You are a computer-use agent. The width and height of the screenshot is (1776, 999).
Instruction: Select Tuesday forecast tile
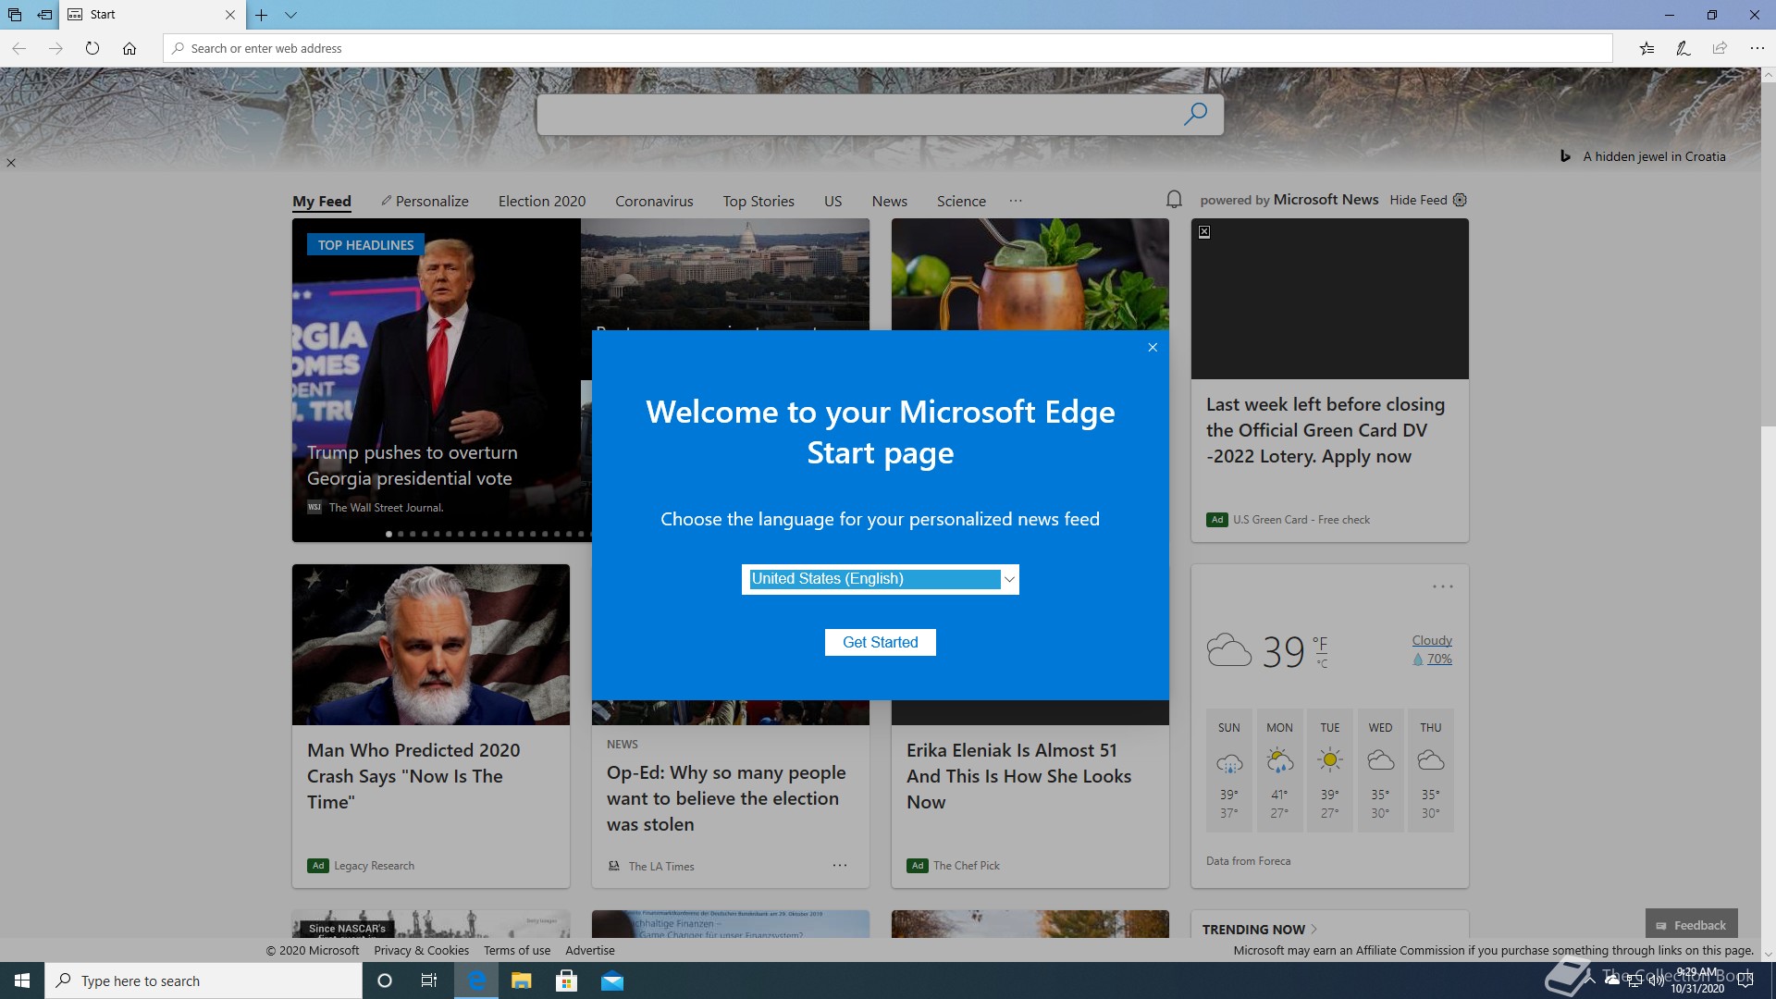coord(1330,771)
